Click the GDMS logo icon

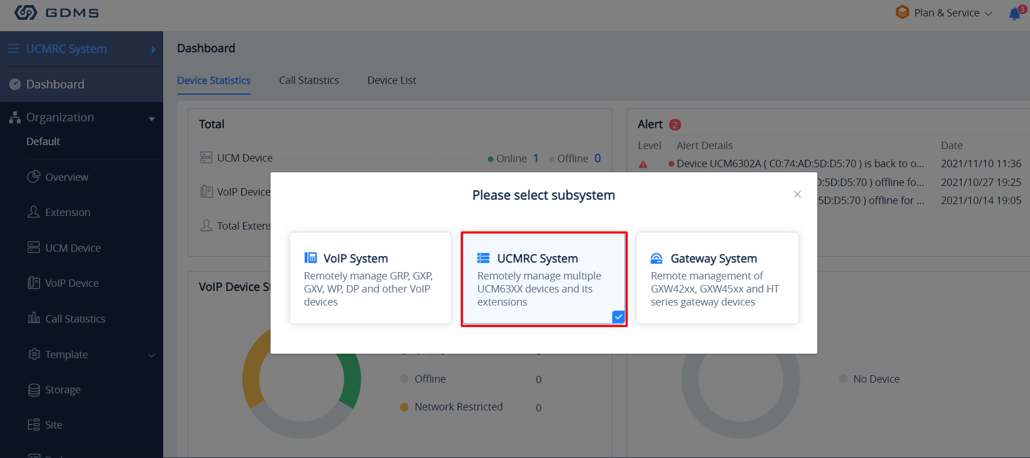click(25, 12)
